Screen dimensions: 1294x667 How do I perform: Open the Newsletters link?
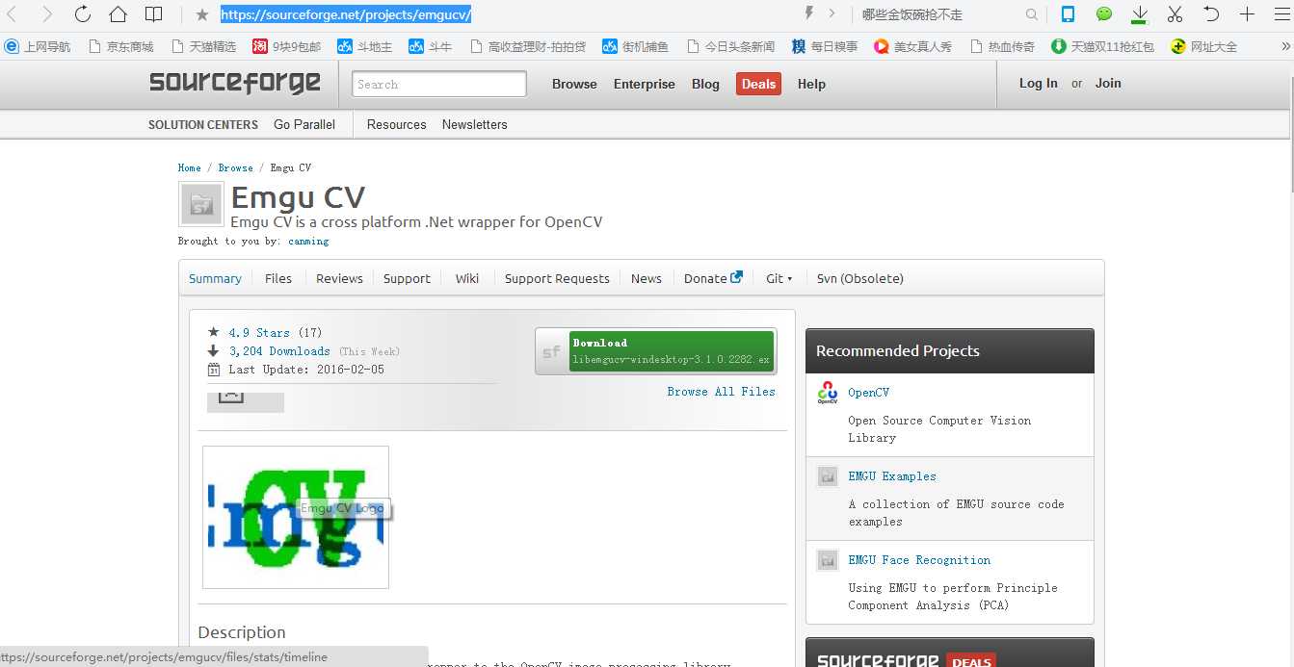tap(475, 124)
